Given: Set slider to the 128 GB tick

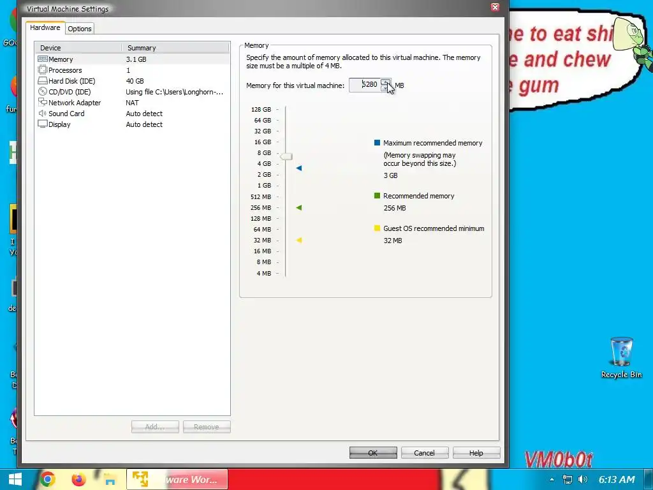Looking at the screenshot, I should click(277, 109).
